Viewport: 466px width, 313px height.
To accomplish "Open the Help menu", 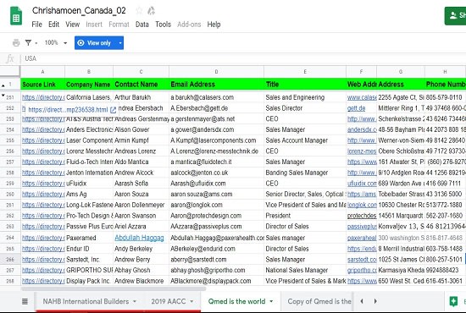I will (x=214, y=25).
